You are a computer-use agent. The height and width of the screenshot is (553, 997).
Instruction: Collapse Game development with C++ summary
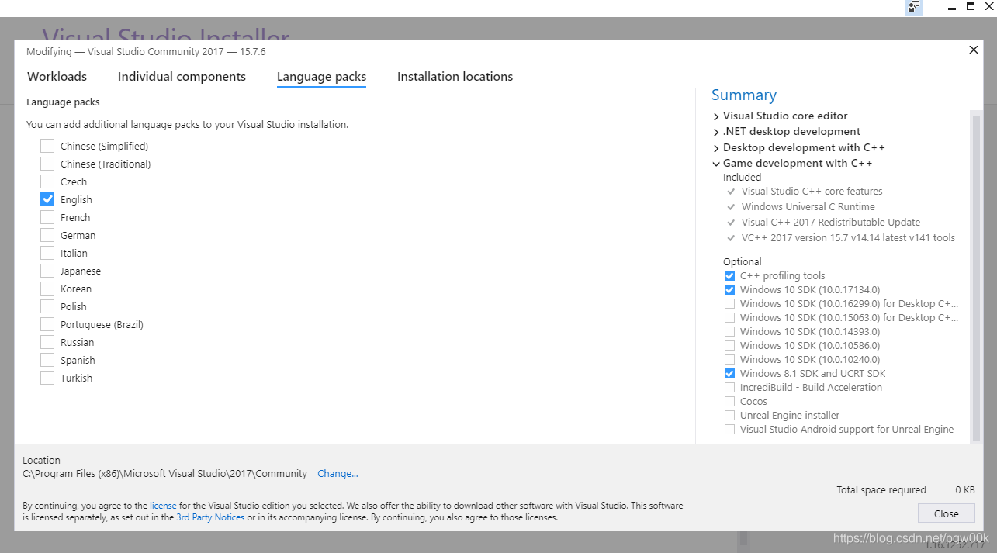click(x=716, y=164)
